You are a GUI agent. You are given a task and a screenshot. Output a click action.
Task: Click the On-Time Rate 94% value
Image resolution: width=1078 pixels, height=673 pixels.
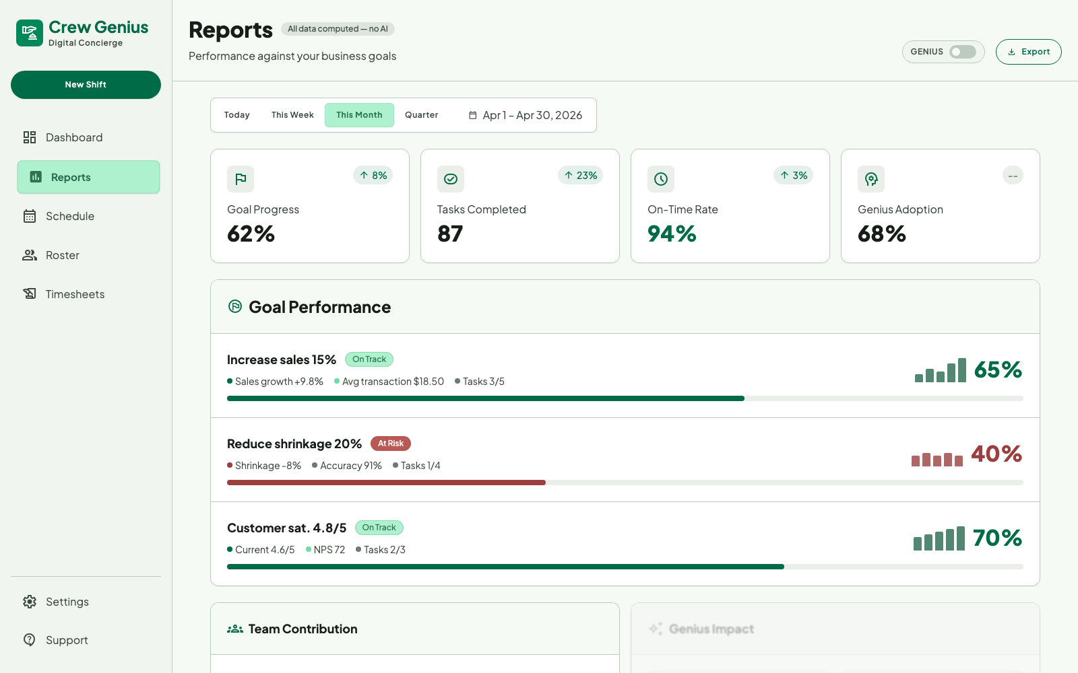click(672, 234)
